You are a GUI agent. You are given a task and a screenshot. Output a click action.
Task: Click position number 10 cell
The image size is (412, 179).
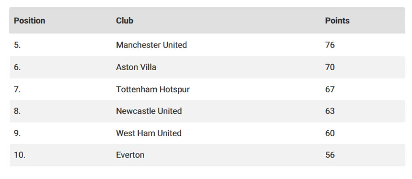click(x=19, y=155)
